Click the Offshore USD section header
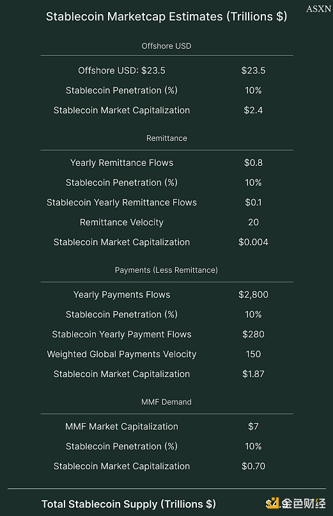The height and width of the screenshot is (516, 333). click(x=166, y=45)
